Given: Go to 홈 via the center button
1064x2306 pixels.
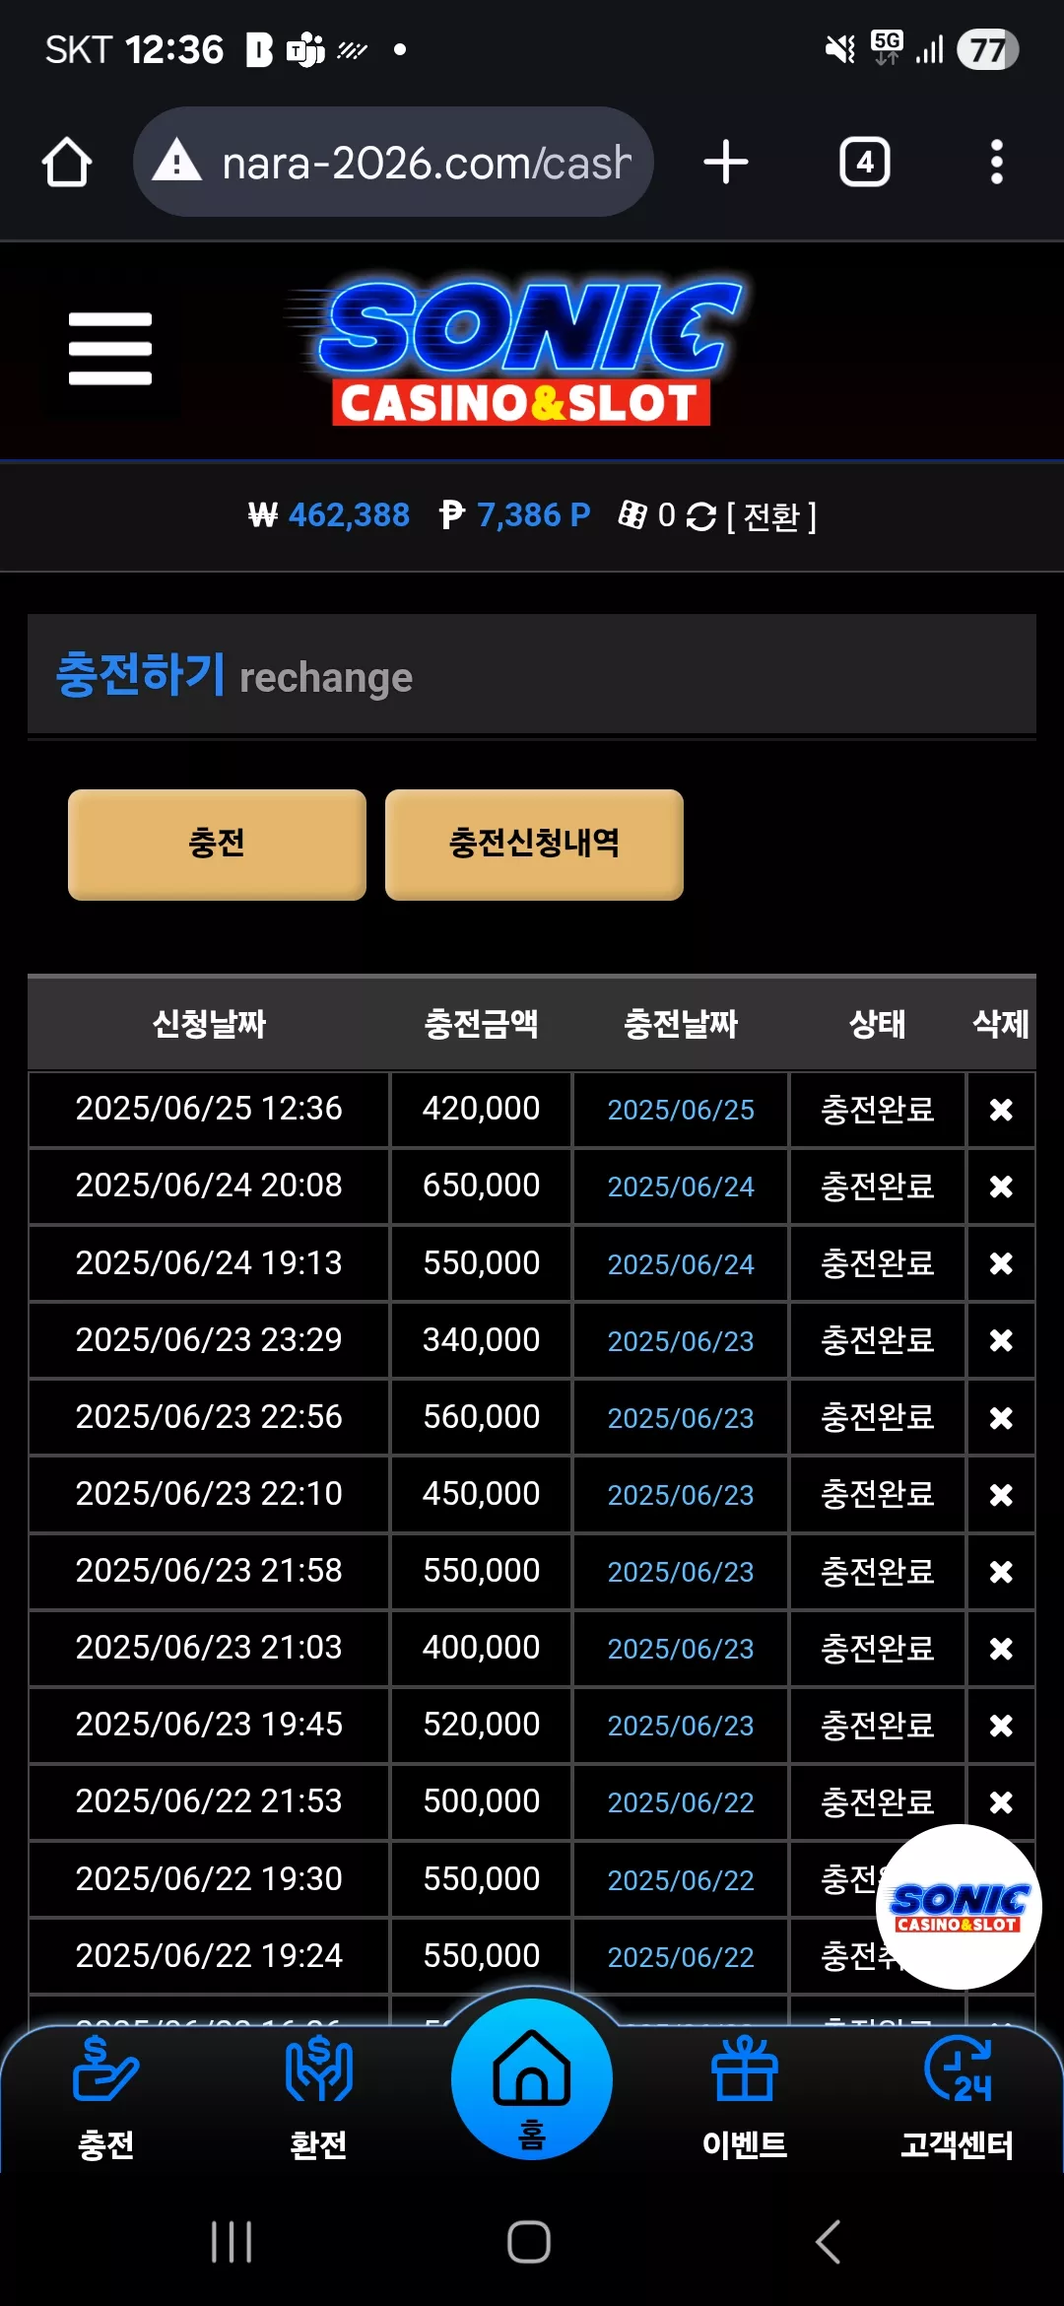Looking at the screenshot, I should click(532, 2079).
